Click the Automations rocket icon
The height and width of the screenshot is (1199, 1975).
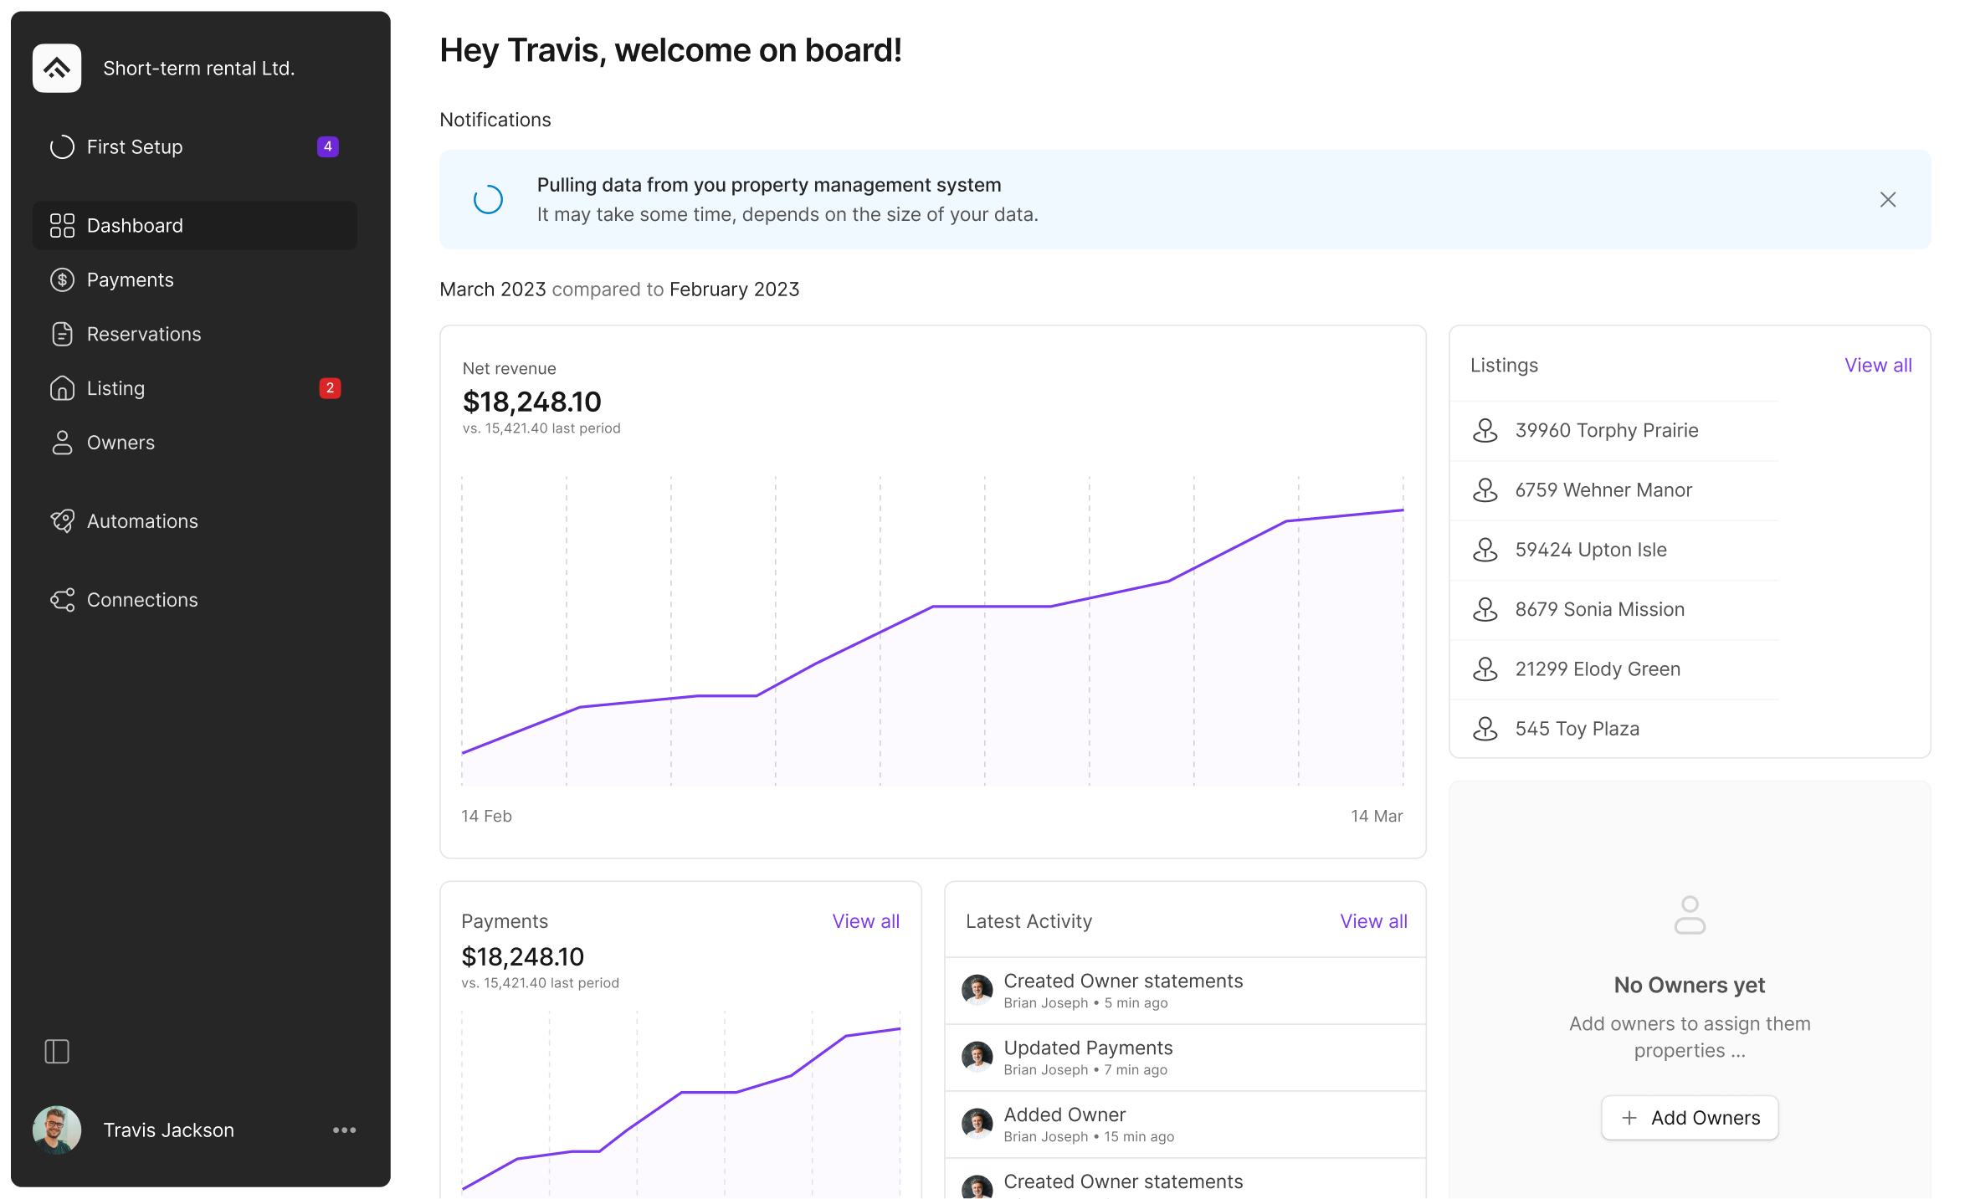pyautogui.click(x=62, y=521)
